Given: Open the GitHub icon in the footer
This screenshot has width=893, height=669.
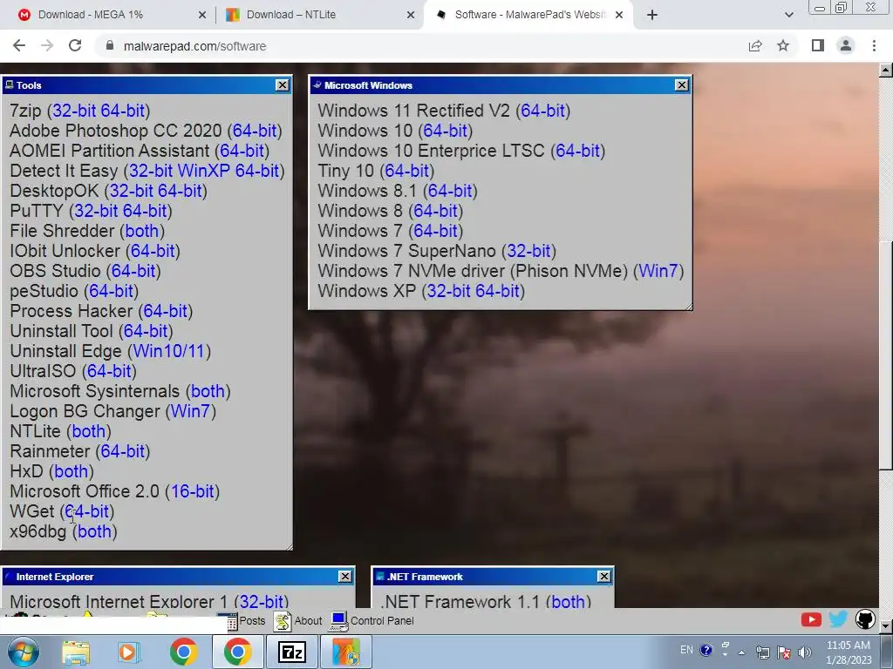Looking at the screenshot, I should [865, 619].
